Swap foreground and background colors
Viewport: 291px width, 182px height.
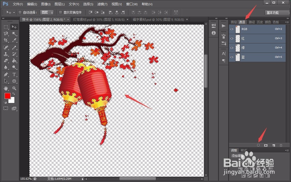13,94
